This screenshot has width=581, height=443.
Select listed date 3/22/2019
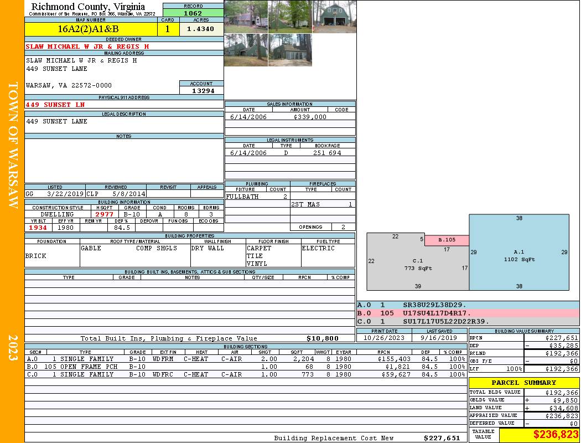[x=65, y=193]
